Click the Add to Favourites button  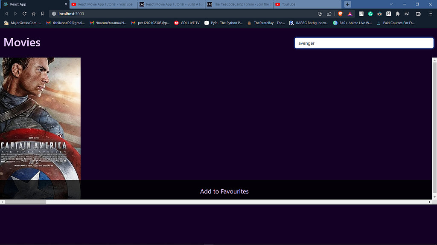224,191
